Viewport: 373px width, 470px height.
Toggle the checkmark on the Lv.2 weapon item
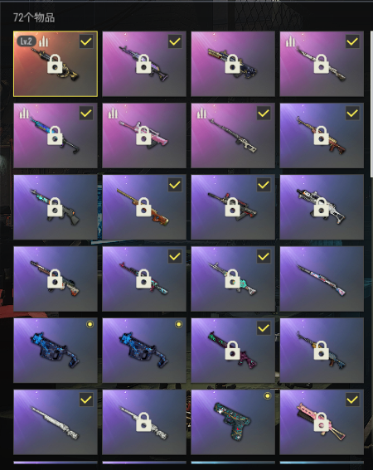pos(86,41)
